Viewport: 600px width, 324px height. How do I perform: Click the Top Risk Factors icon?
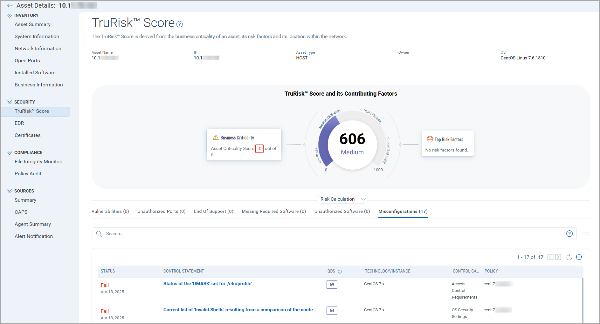tap(430, 139)
